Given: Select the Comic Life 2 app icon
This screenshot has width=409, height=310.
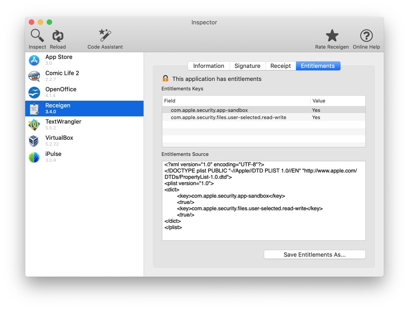Looking at the screenshot, I should (34, 76).
